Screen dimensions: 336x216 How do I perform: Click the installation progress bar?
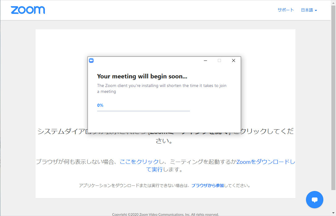[143, 111]
